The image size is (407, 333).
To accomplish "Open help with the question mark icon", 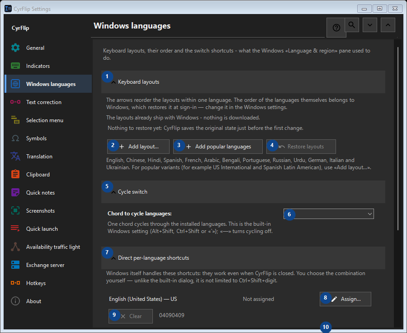I will (x=336, y=28).
